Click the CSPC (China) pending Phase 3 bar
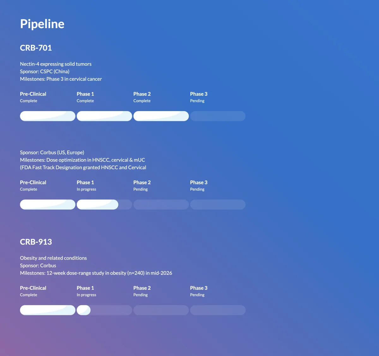The height and width of the screenshot is (356, 379). tap(218, 116)
